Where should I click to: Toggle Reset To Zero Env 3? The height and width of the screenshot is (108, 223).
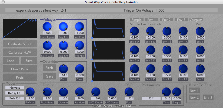208,97
